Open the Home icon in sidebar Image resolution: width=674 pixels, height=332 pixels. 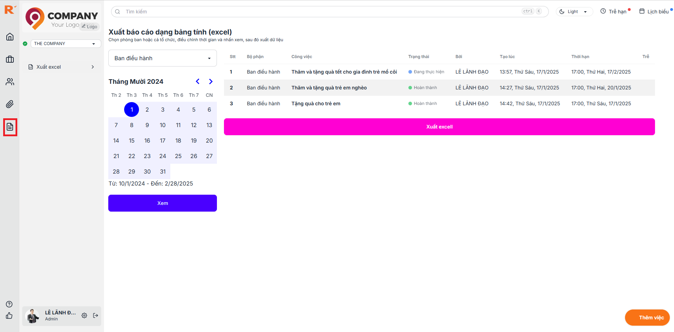click(x=10, y=37)
